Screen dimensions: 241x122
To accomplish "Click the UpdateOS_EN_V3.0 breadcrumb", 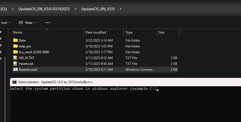I will (98, 9).
